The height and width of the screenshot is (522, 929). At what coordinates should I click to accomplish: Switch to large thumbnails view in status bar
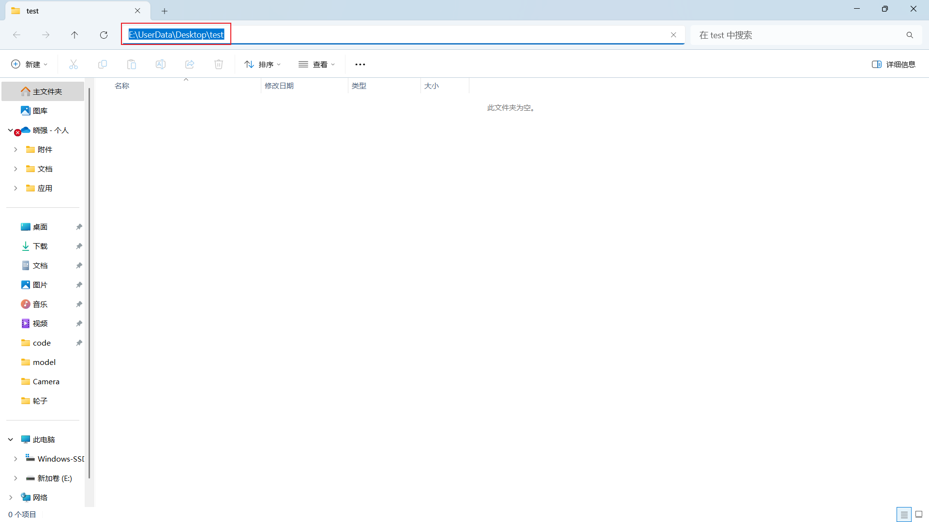tap(919, 514)
